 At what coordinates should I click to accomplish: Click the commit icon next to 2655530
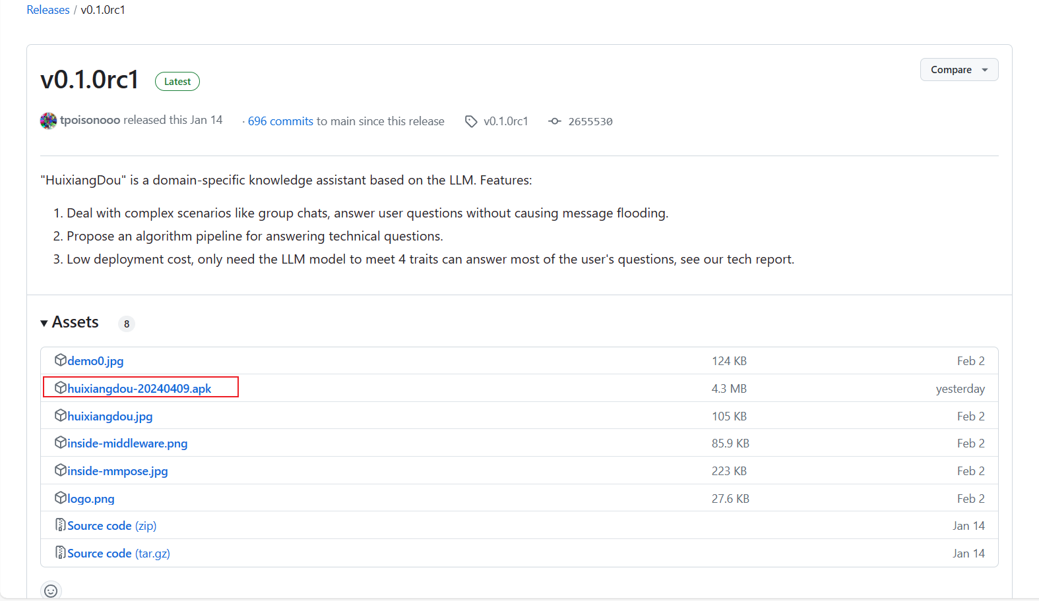coord(555,121)
